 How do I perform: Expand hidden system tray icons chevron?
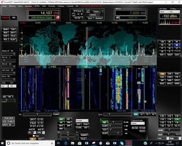pyautogui.click(x=156, y=143)
